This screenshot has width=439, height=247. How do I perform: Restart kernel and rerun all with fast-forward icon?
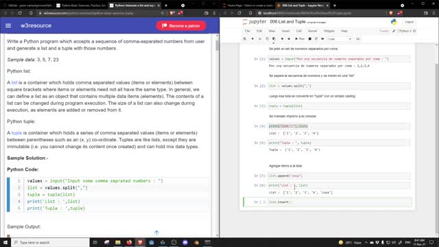(322, 39)
